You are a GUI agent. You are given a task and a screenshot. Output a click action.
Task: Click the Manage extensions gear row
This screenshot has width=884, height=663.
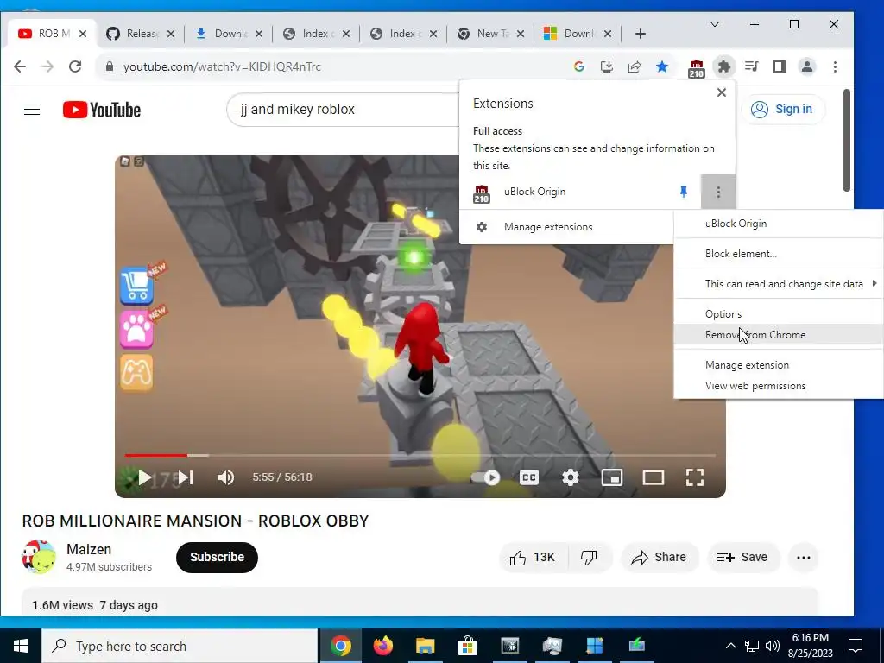566,227
